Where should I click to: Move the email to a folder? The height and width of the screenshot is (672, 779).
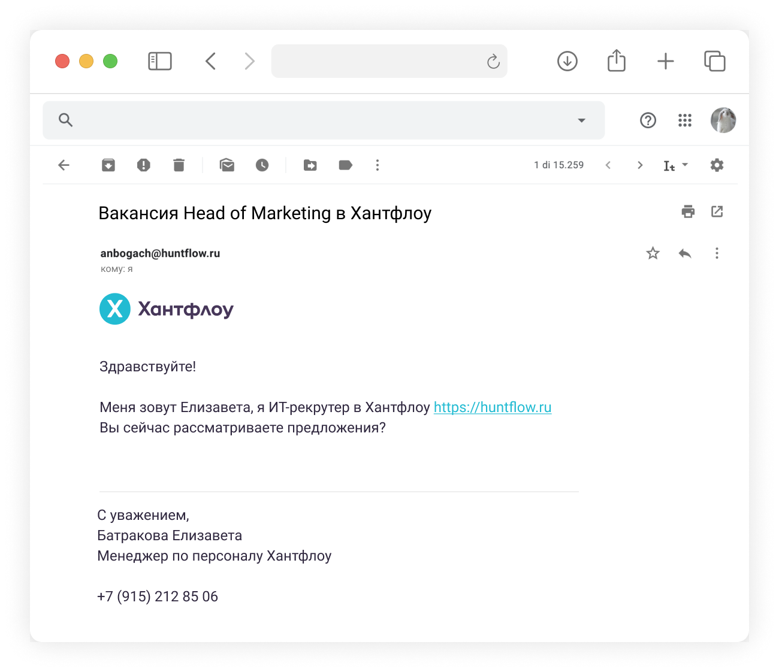pos(310,165)
